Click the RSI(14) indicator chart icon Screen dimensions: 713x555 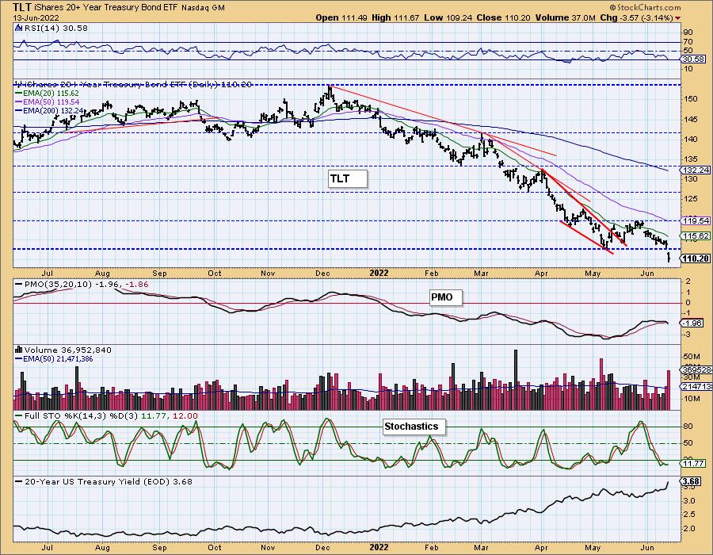19,28
